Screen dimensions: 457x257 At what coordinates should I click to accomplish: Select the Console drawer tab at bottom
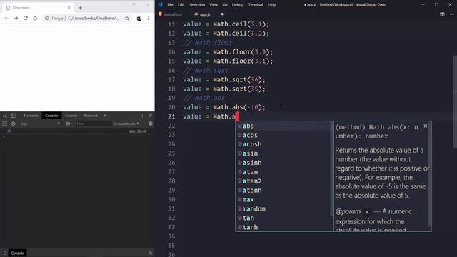[17, 253]
